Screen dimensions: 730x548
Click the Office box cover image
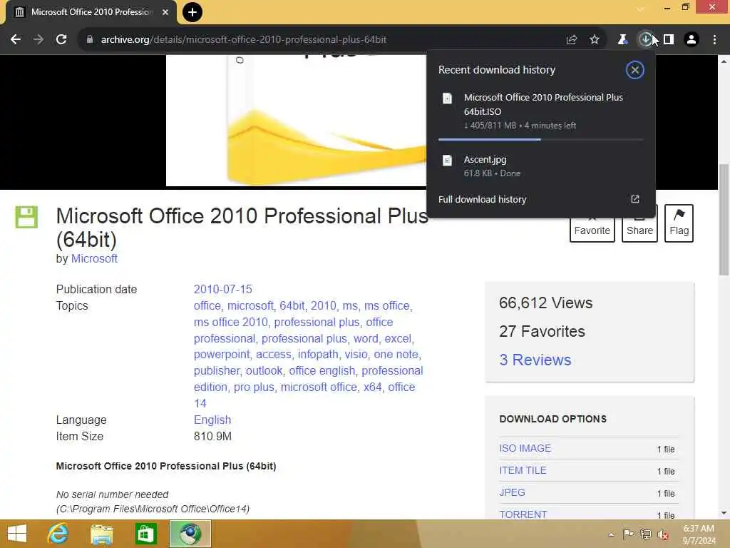click(x=296, y=120)
